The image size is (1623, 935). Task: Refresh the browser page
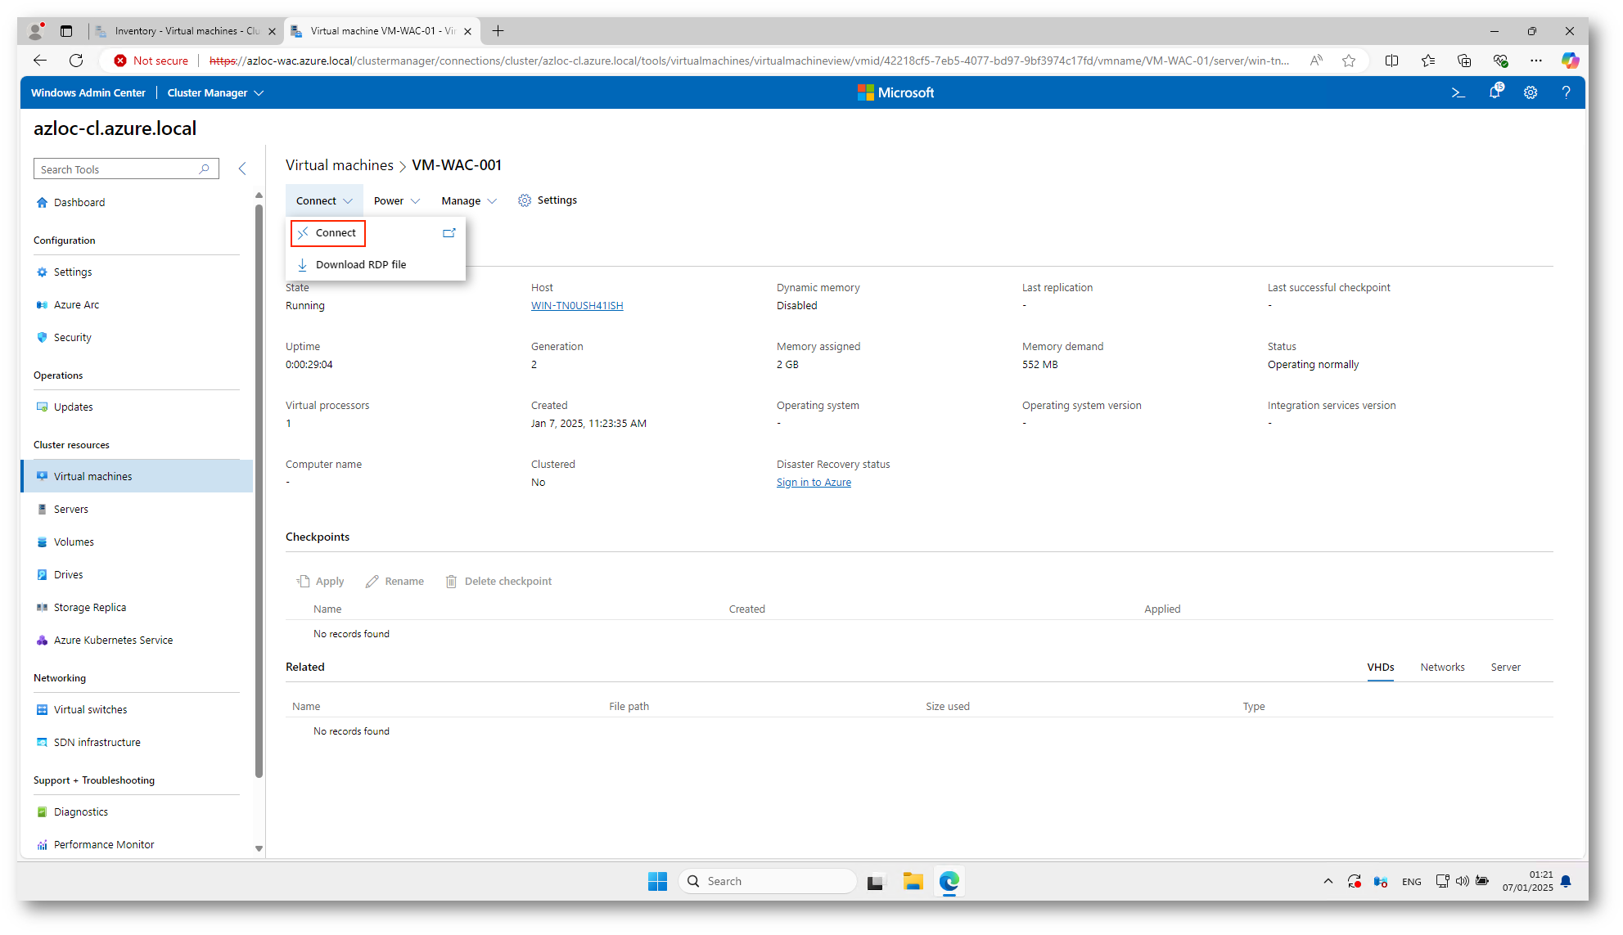point(76,61)
